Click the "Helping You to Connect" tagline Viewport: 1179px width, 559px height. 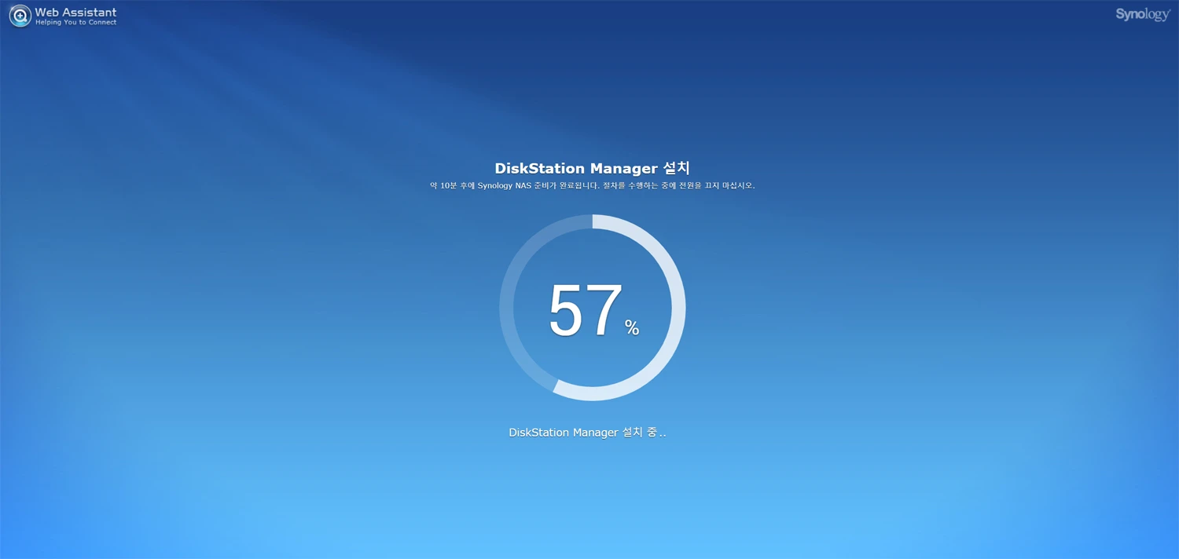tap(75, 23)
